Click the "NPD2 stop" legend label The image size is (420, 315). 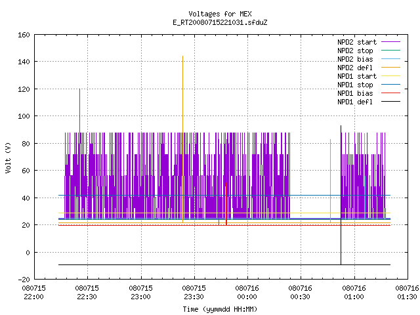[x=355, y=51]
